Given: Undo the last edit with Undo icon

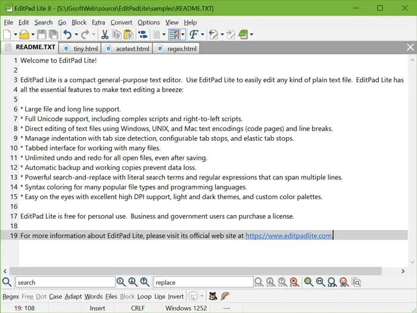Looking at the screenshot, I should (67, 35).
